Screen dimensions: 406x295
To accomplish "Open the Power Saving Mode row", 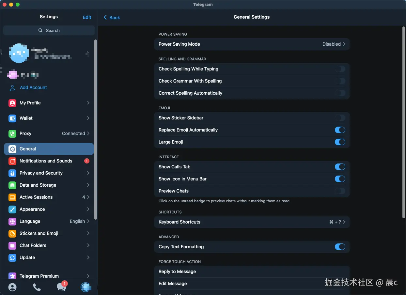I will click(x=252, y=44).
